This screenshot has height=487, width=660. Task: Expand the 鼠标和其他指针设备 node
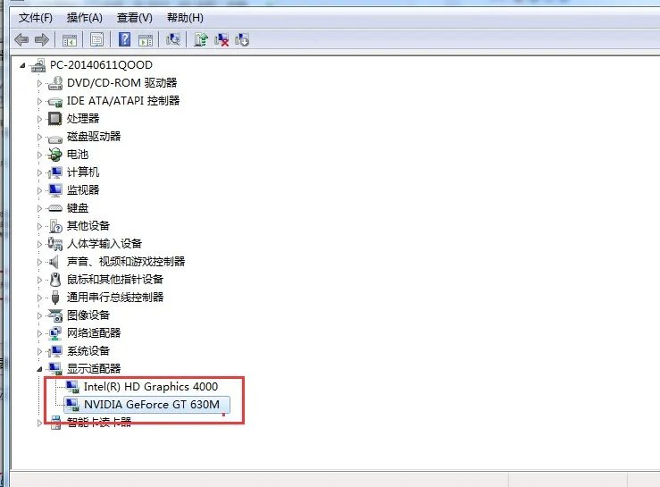[x=39, y=280]
